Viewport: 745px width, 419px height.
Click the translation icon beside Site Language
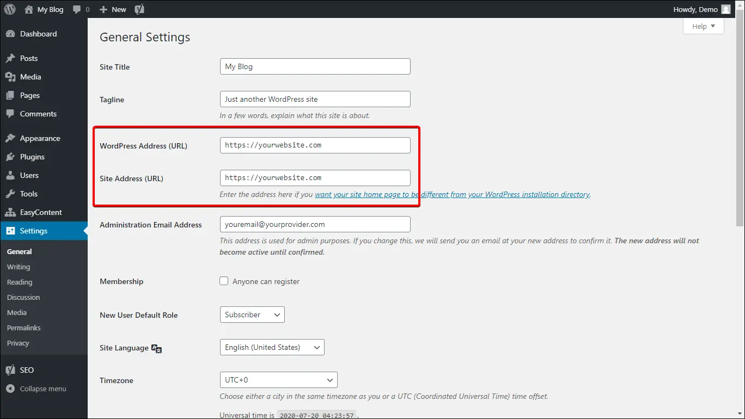pyautogui.click(x=157, y=349)
